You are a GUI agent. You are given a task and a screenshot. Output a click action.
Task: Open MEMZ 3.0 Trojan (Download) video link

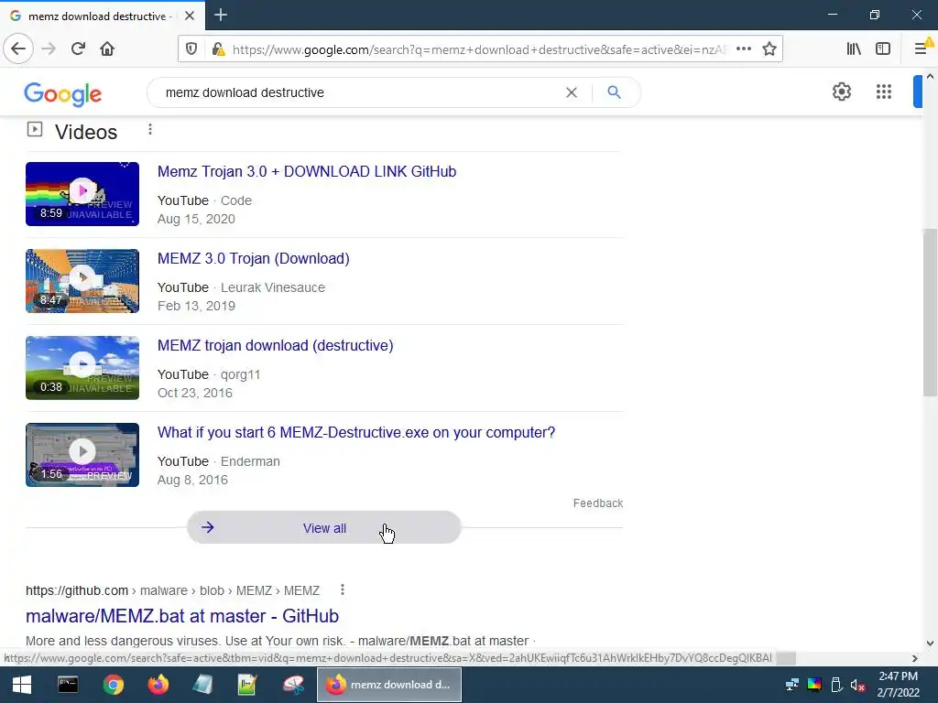tap(254, 258)
